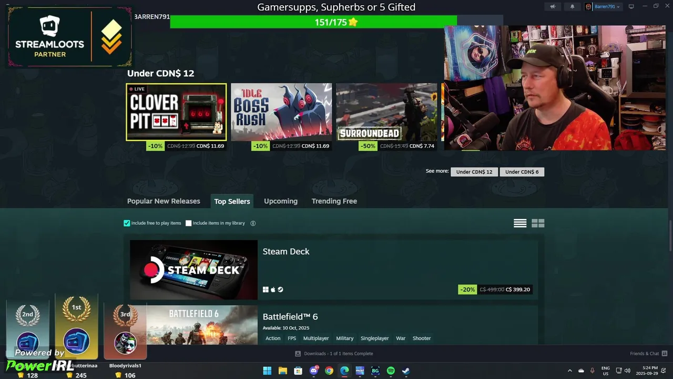This screenshot has height=379, width=673.
Task: Open Microsoft Store from taskbar
Action: 298,371
